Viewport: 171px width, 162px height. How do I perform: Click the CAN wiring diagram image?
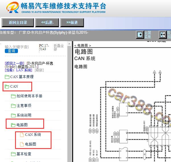point(130,116)
